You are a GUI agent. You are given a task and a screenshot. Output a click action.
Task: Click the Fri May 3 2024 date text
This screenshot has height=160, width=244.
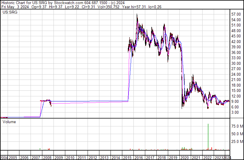click(x=15, y=7)
